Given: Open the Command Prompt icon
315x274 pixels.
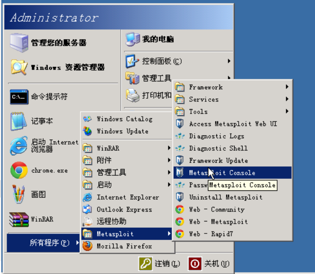Looking at the screenshot, I should pyautogui.click(x=19, y=97).
